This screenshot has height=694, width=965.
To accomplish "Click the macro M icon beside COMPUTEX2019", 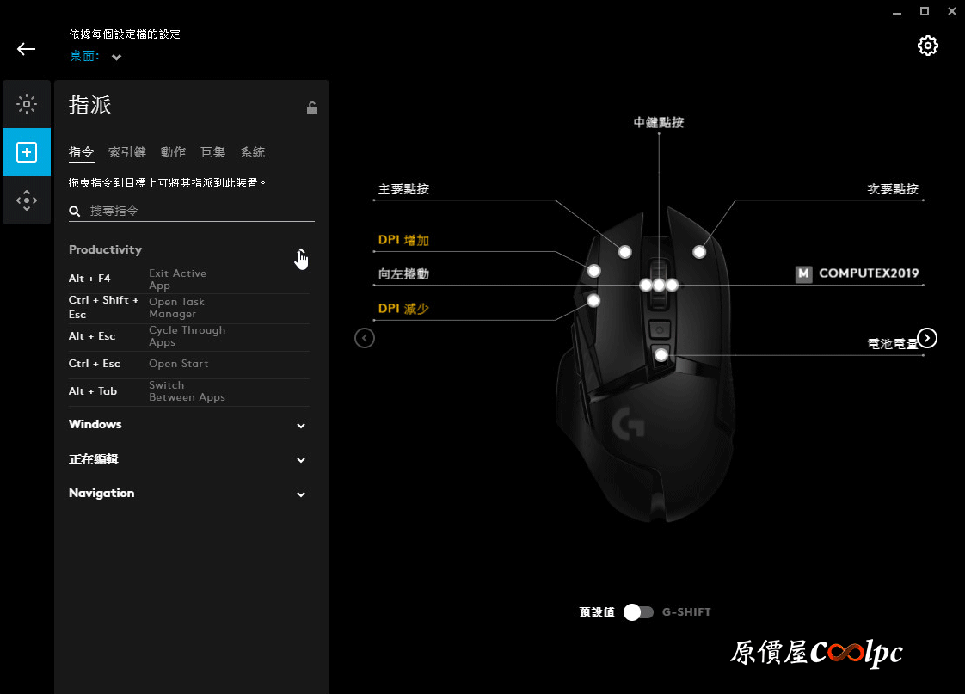I will coord(804,273).
